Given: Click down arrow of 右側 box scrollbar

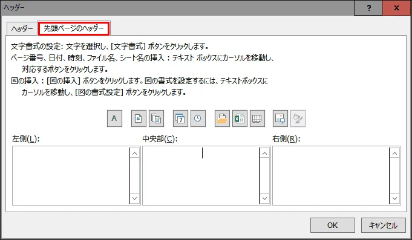Looking at the screenshot, I should tap(394, 198).
